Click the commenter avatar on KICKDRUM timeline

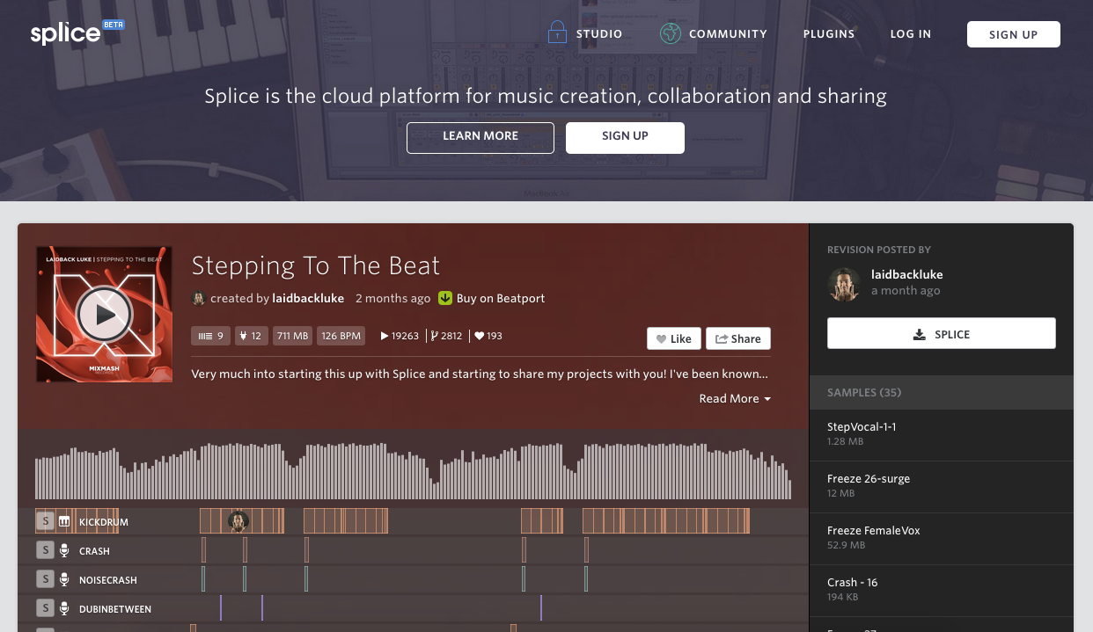[x=238, y=521]
